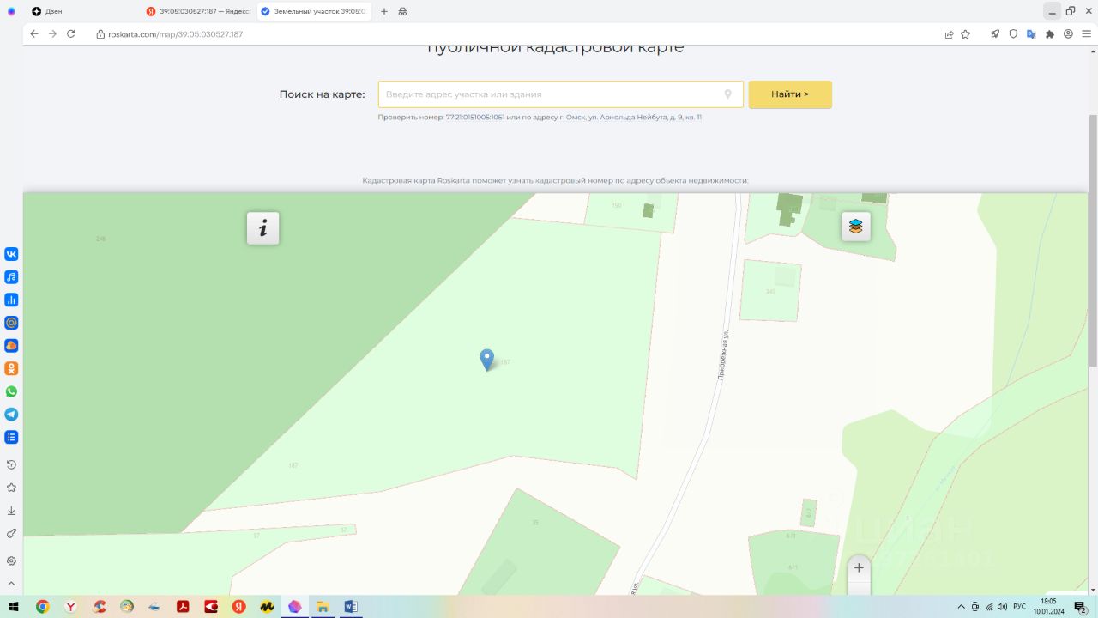
Task: Open Windows Start menu
Action: point(15,607)
